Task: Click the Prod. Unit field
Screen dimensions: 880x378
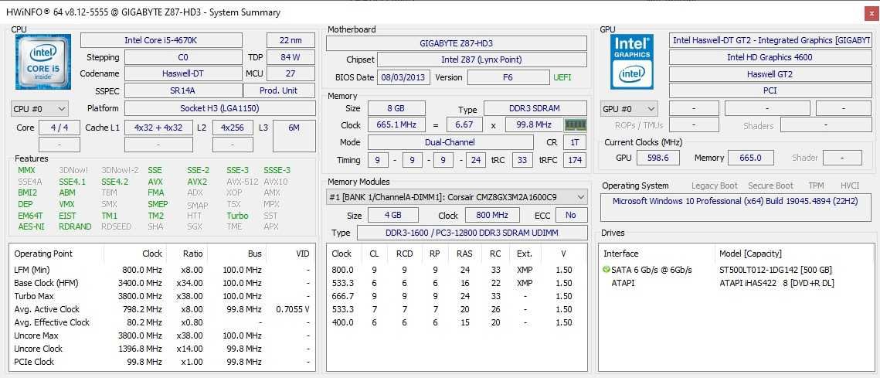Action: click(x=279, y=91)
